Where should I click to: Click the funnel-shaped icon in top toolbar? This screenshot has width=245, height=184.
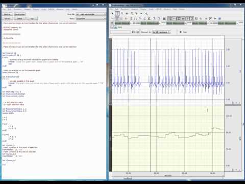(x=136, y=13)
